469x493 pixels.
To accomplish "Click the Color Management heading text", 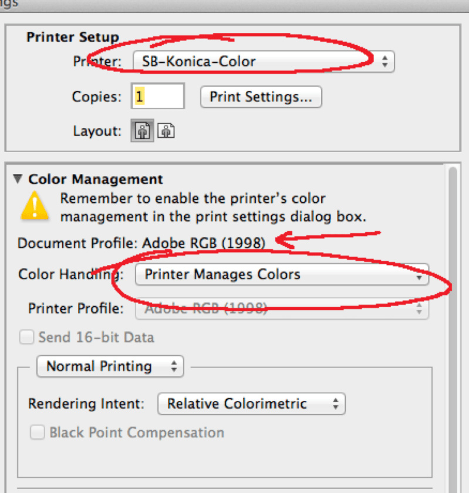I will [96, 179].
